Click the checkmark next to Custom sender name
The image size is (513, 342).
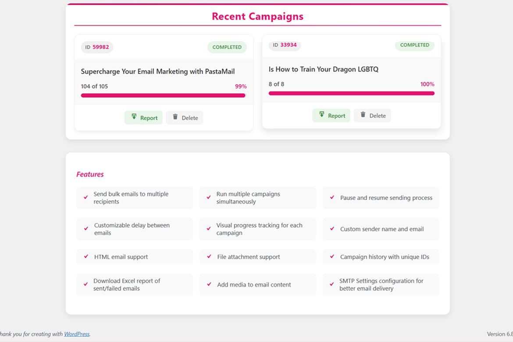coord(332,228)
